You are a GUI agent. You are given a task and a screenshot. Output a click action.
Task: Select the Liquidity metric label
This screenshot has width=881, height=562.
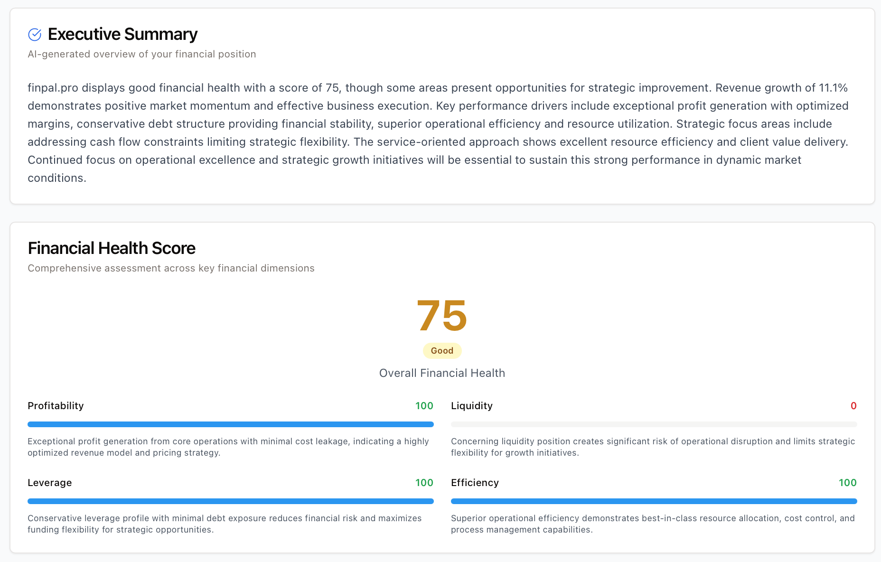pyautogui.click(x=472, y=406)
